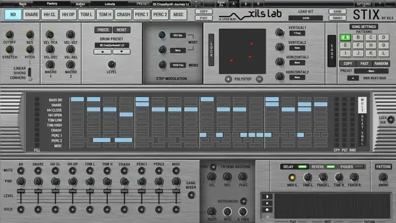The image size is (396, 223).
Task: Click the drum RESET button
Action: [121, 30]
